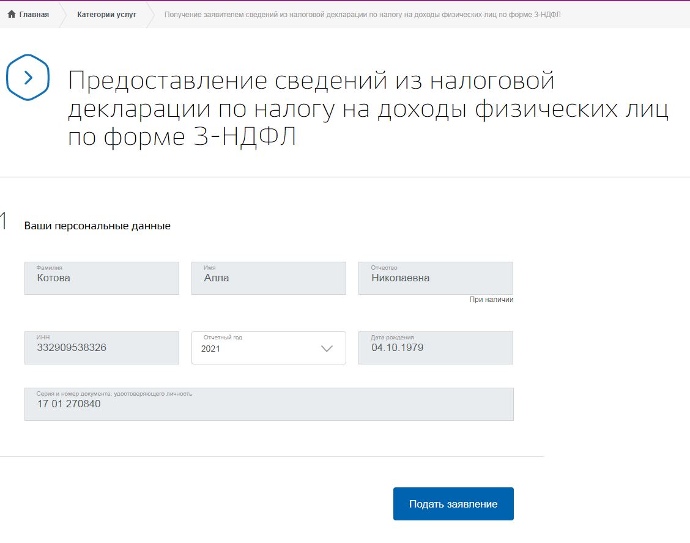Click the ИНН field
Screen dimensions: 690x543
(x=102, y=347)
